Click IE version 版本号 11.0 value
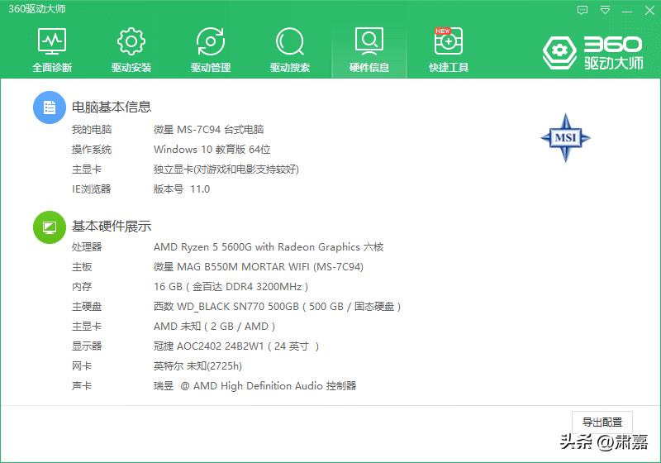 (x=182, y=189)
